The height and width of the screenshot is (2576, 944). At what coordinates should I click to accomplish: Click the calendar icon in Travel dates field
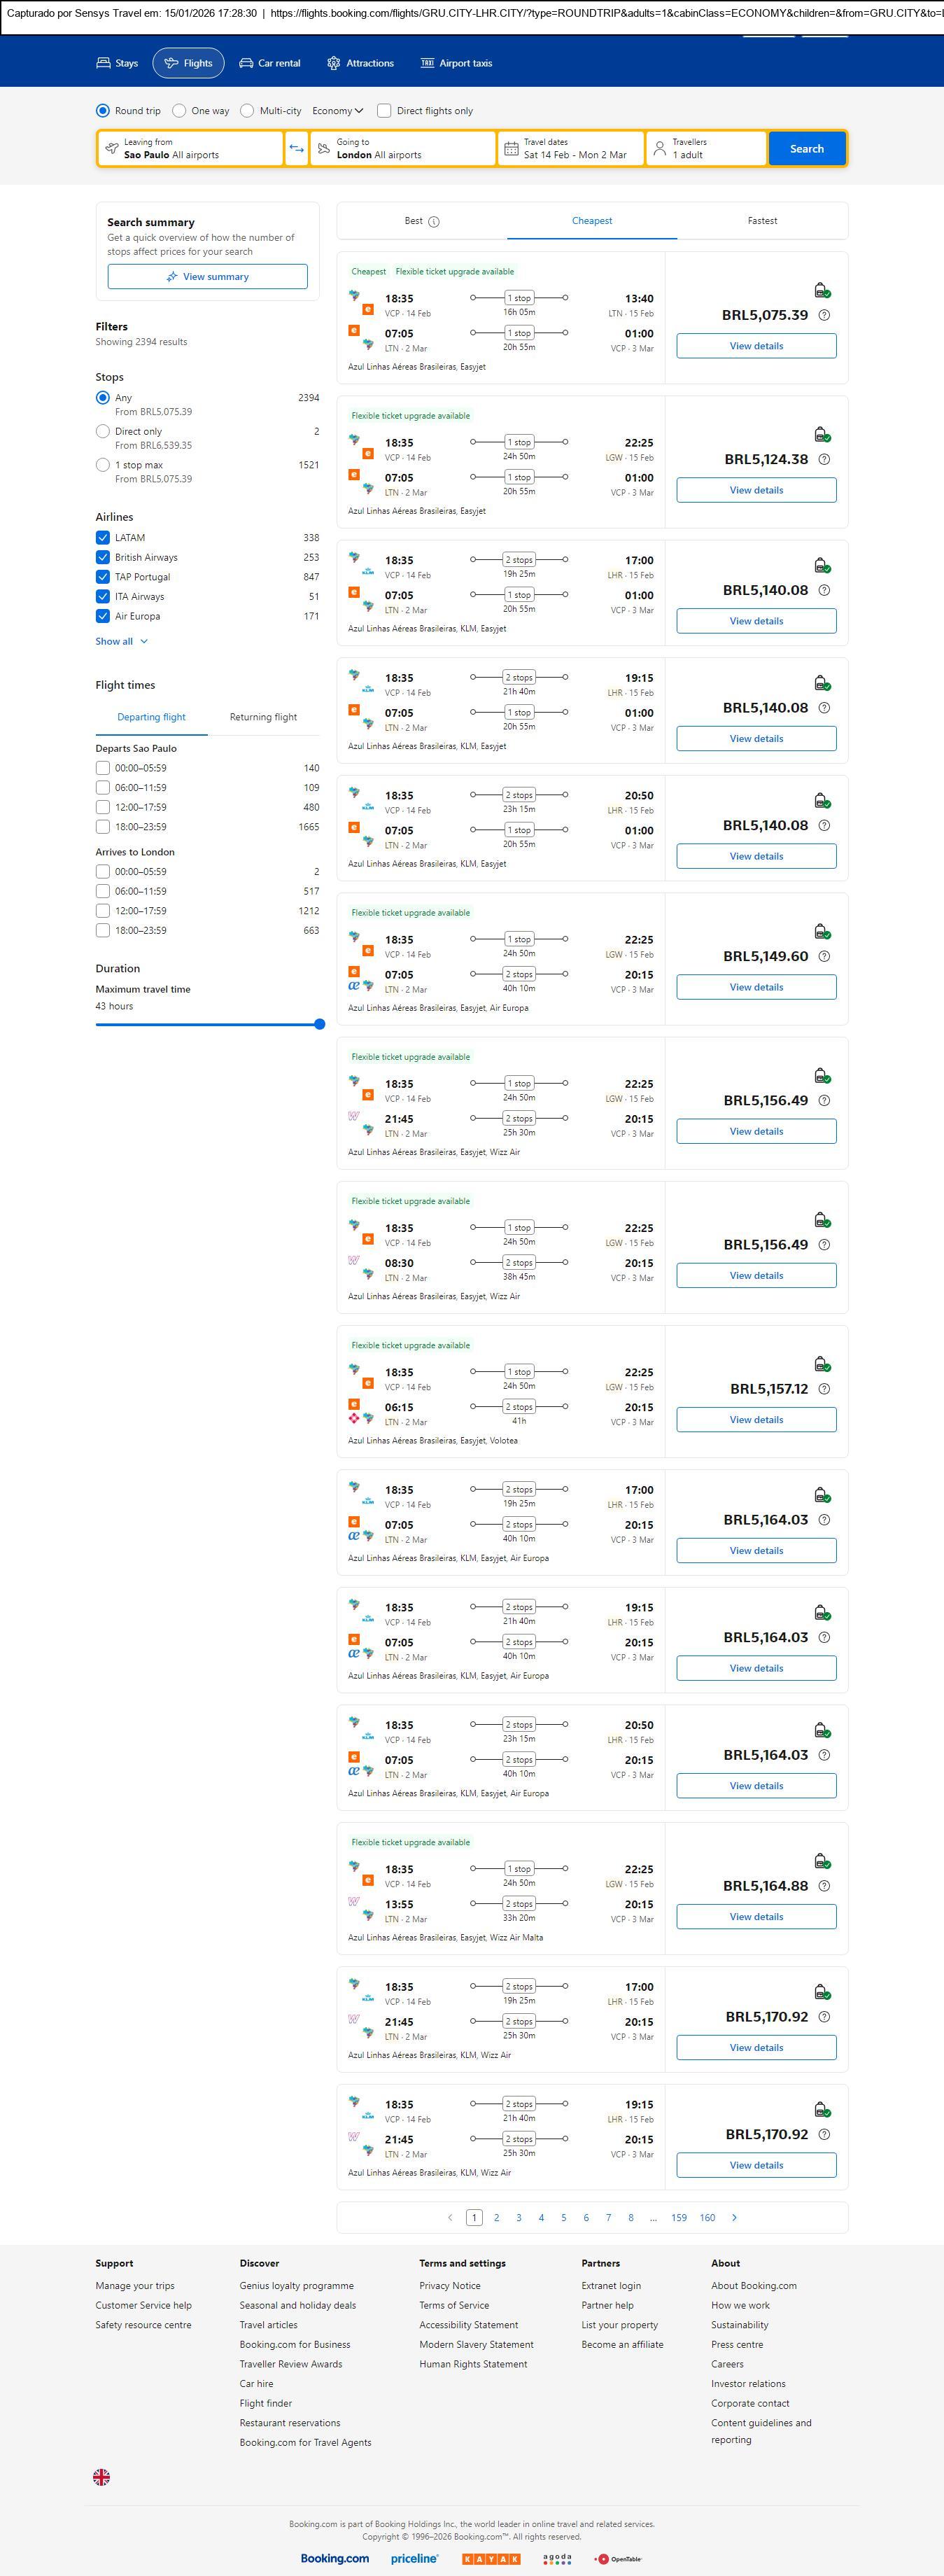pos(511,149)
